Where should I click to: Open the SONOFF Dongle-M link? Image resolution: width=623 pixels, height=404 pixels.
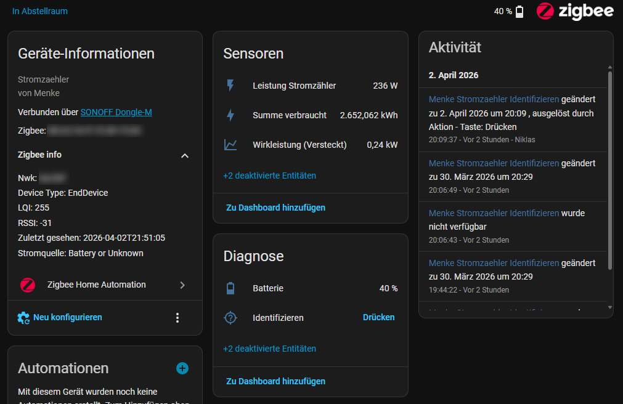(x=116, y=112)
